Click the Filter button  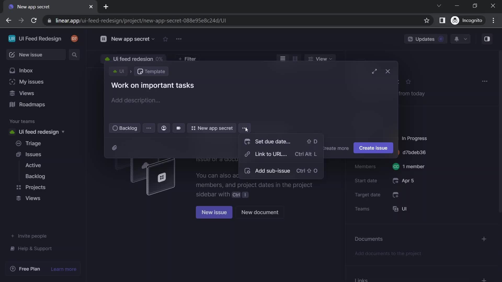tap(187, 59)
